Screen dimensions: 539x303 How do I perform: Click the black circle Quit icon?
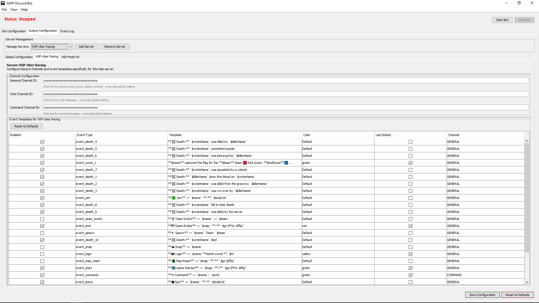173,282
